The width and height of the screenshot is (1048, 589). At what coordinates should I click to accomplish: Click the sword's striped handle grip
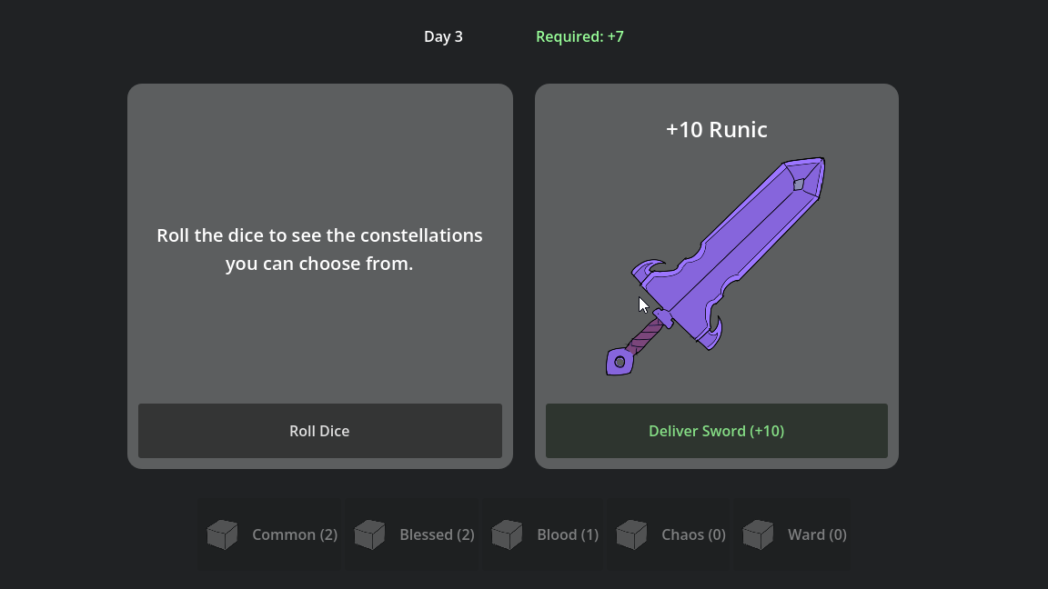point(644,336)
